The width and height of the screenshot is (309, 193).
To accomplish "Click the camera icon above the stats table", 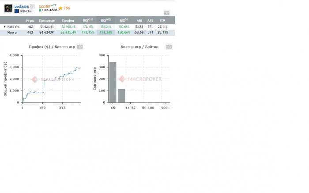I will [167, 13].
